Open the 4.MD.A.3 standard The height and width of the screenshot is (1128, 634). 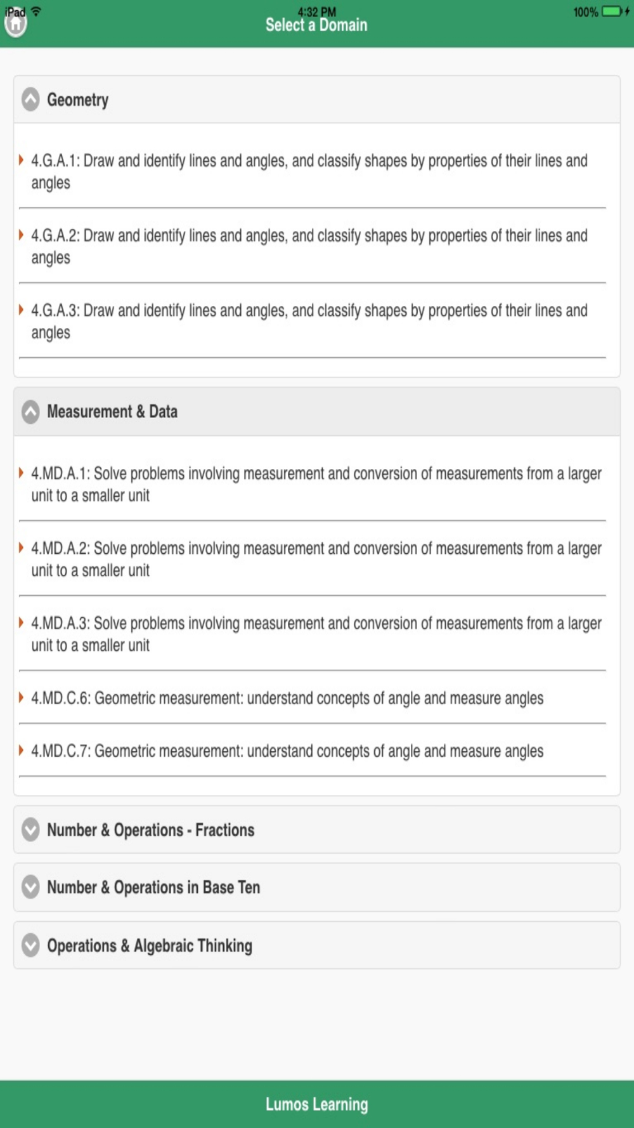(316, 634)
